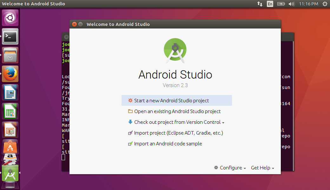330x190 pixels.
Task: Close the Welcome to Android Studio window
Action: point(74,24)
